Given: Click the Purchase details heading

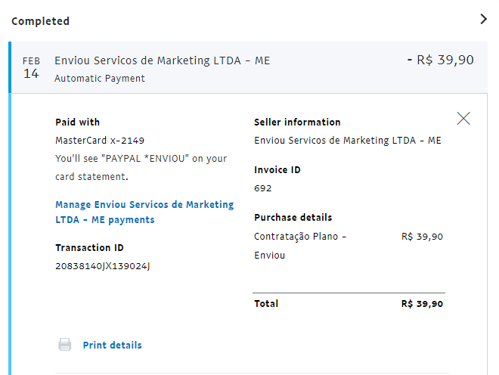Looking at the screenshot, I should (x=293, y=217).
